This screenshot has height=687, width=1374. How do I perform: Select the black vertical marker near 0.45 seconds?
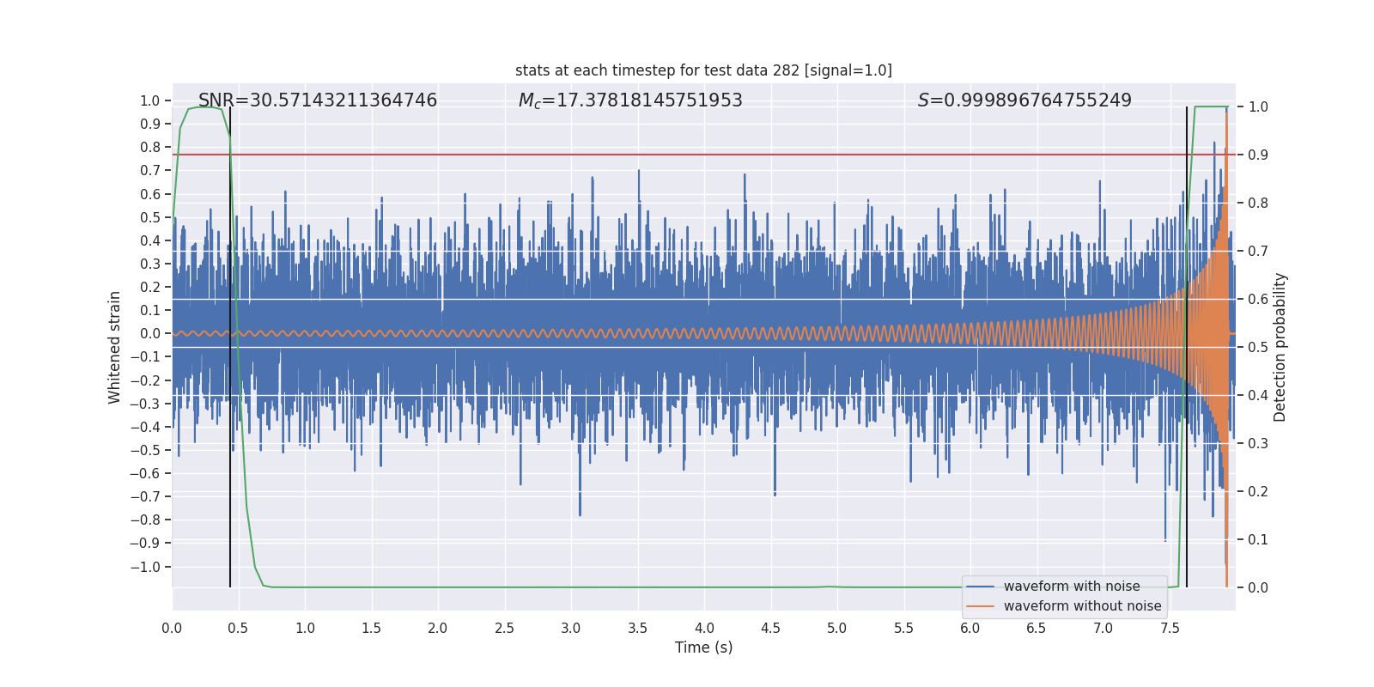pyautogui.click(x=230, y=347)
